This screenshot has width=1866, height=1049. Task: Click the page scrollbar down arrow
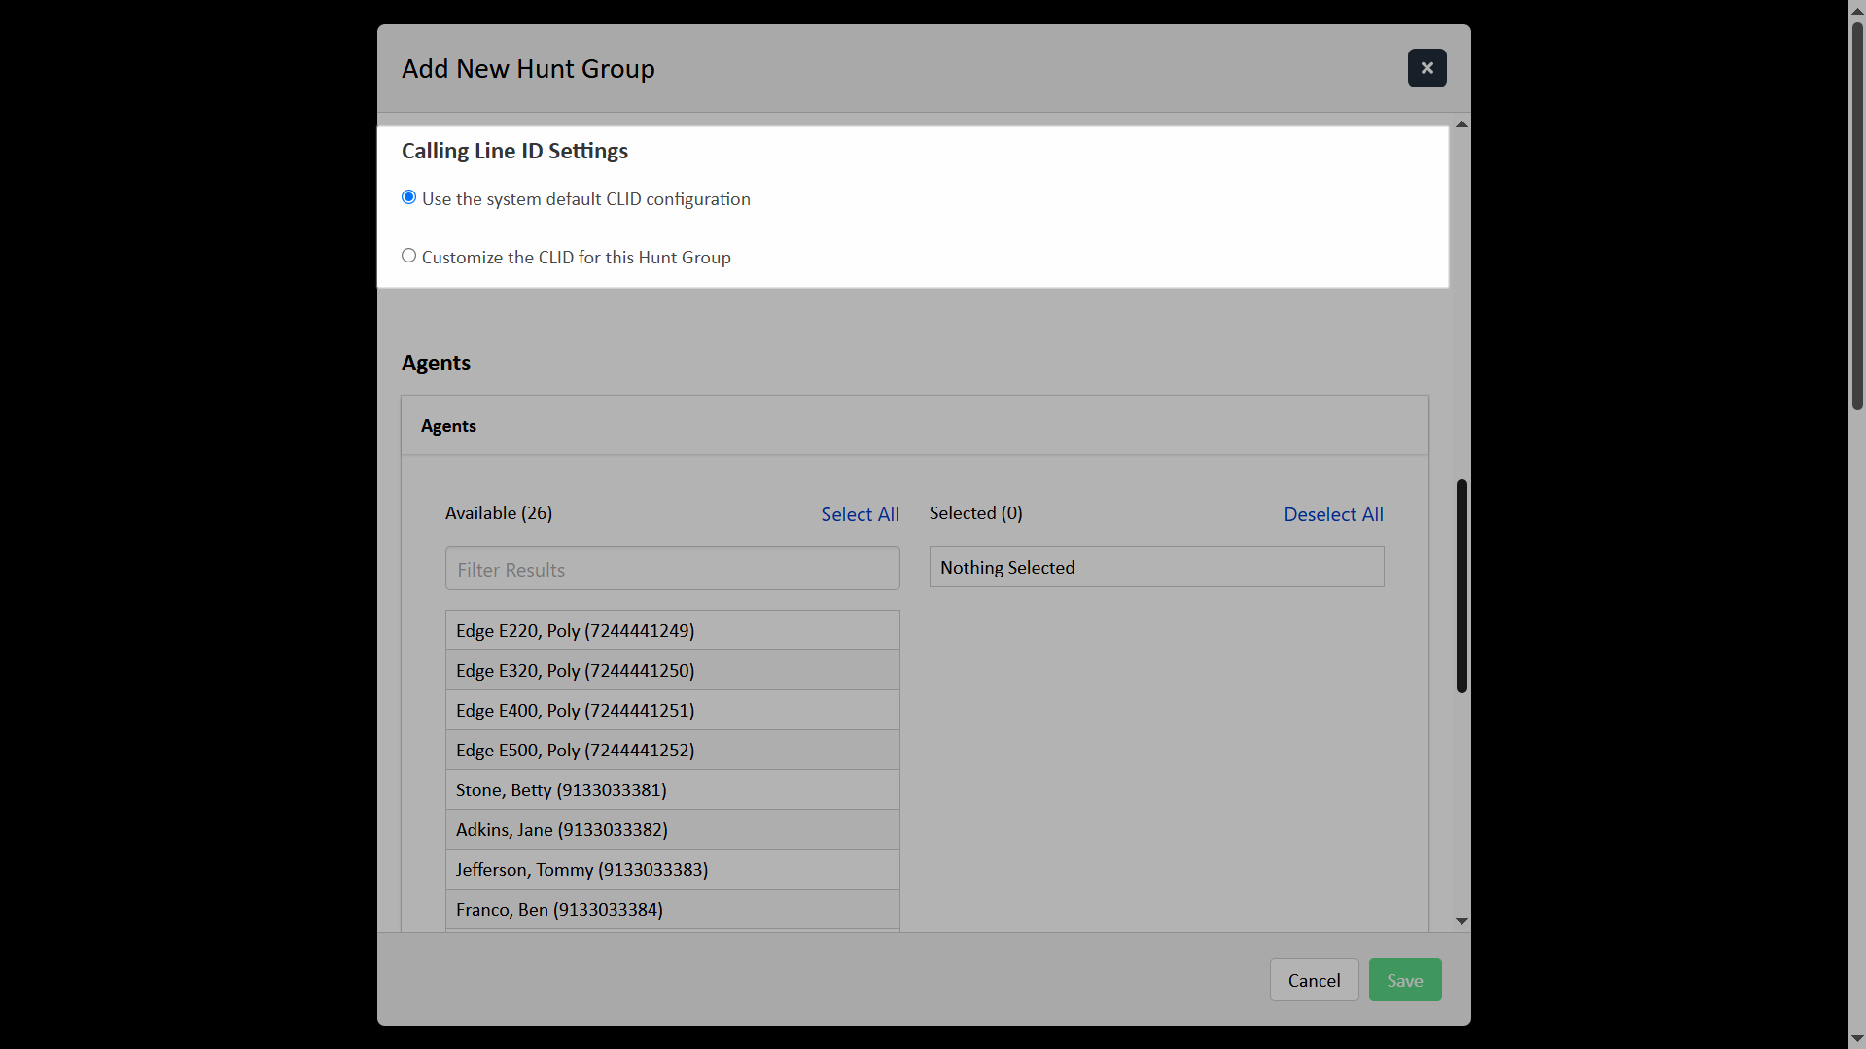1857,1039
